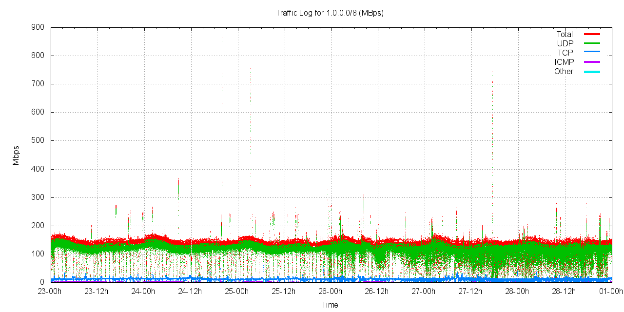
Task: Click the green UDP legend line
Action: coord(592,43)
